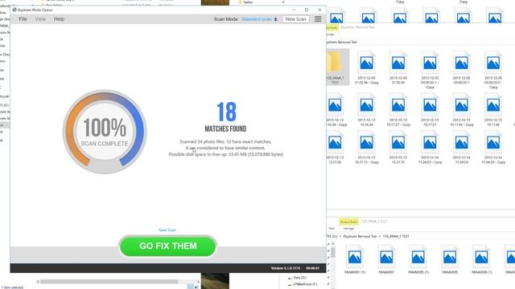Select image file '2013-12-13 12.21.15 - Copy'
Screen dimensions: 515x289
pyautogui.click(x=367, y=148)
